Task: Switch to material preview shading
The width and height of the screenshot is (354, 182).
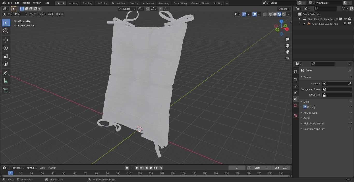Action: point(279,14)
